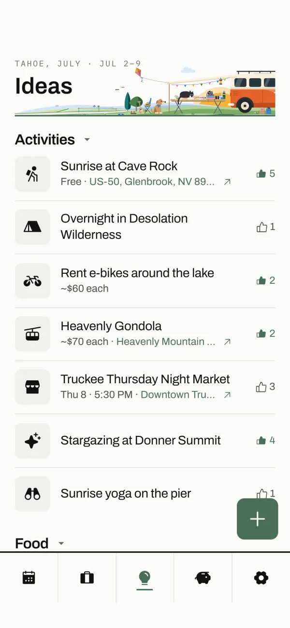Tap the hiker icon for Cave Rock

[x=32, y=174]
